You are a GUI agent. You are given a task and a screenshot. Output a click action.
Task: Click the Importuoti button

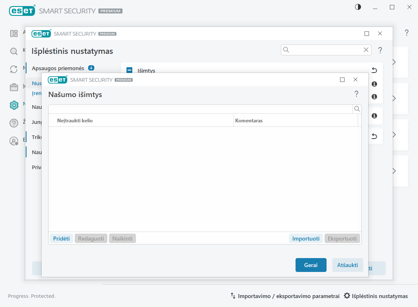(x=306, y=239)
